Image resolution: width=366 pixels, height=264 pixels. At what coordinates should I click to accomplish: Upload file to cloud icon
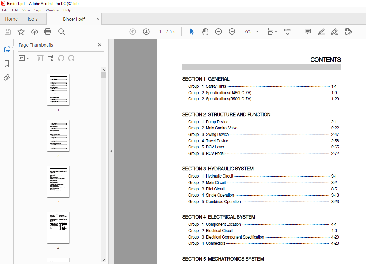[x=35, y=32]
